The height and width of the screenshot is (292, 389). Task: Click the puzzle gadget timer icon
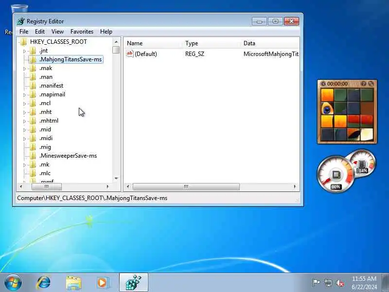pos(323,84)
